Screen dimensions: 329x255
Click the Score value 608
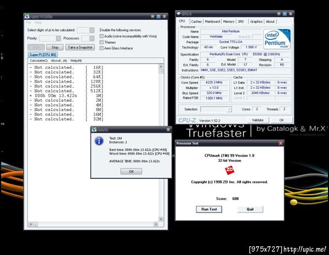point(235,199)
